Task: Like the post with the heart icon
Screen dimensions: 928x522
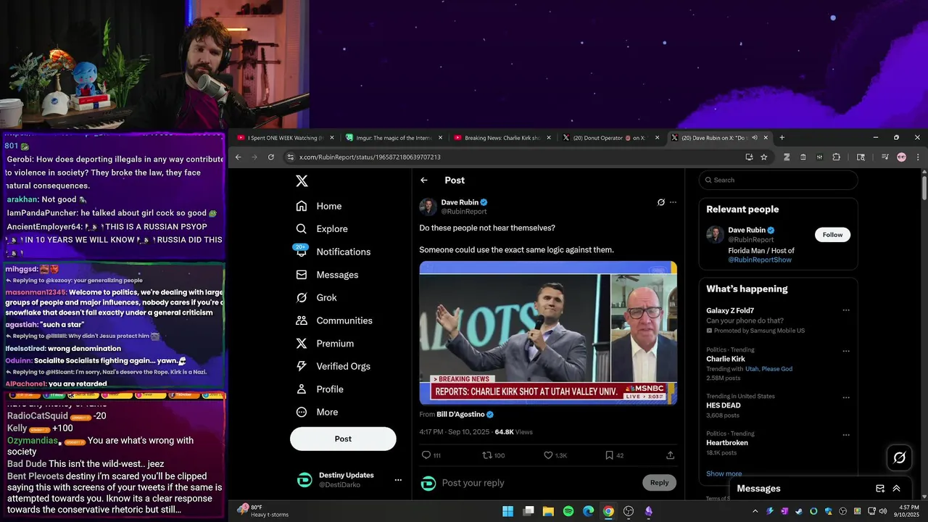Action: (x=548, y=455)
